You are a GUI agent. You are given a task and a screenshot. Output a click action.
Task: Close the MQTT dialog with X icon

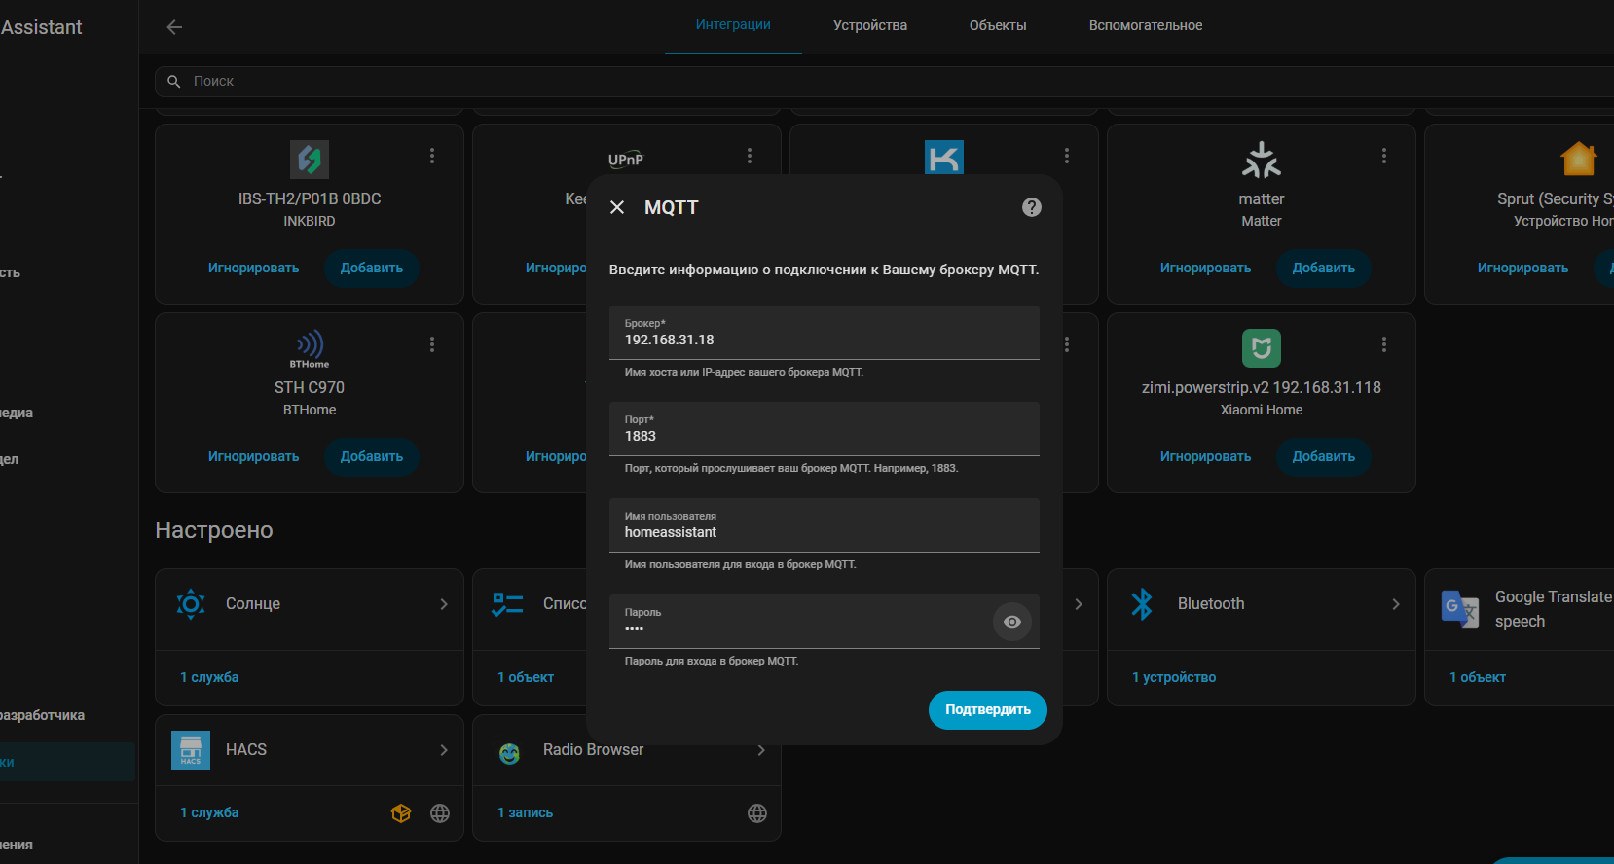617,207
